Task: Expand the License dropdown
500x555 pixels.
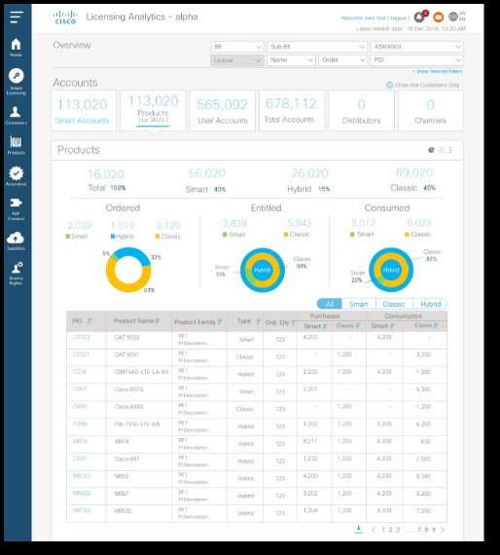Action: (237, 60)
